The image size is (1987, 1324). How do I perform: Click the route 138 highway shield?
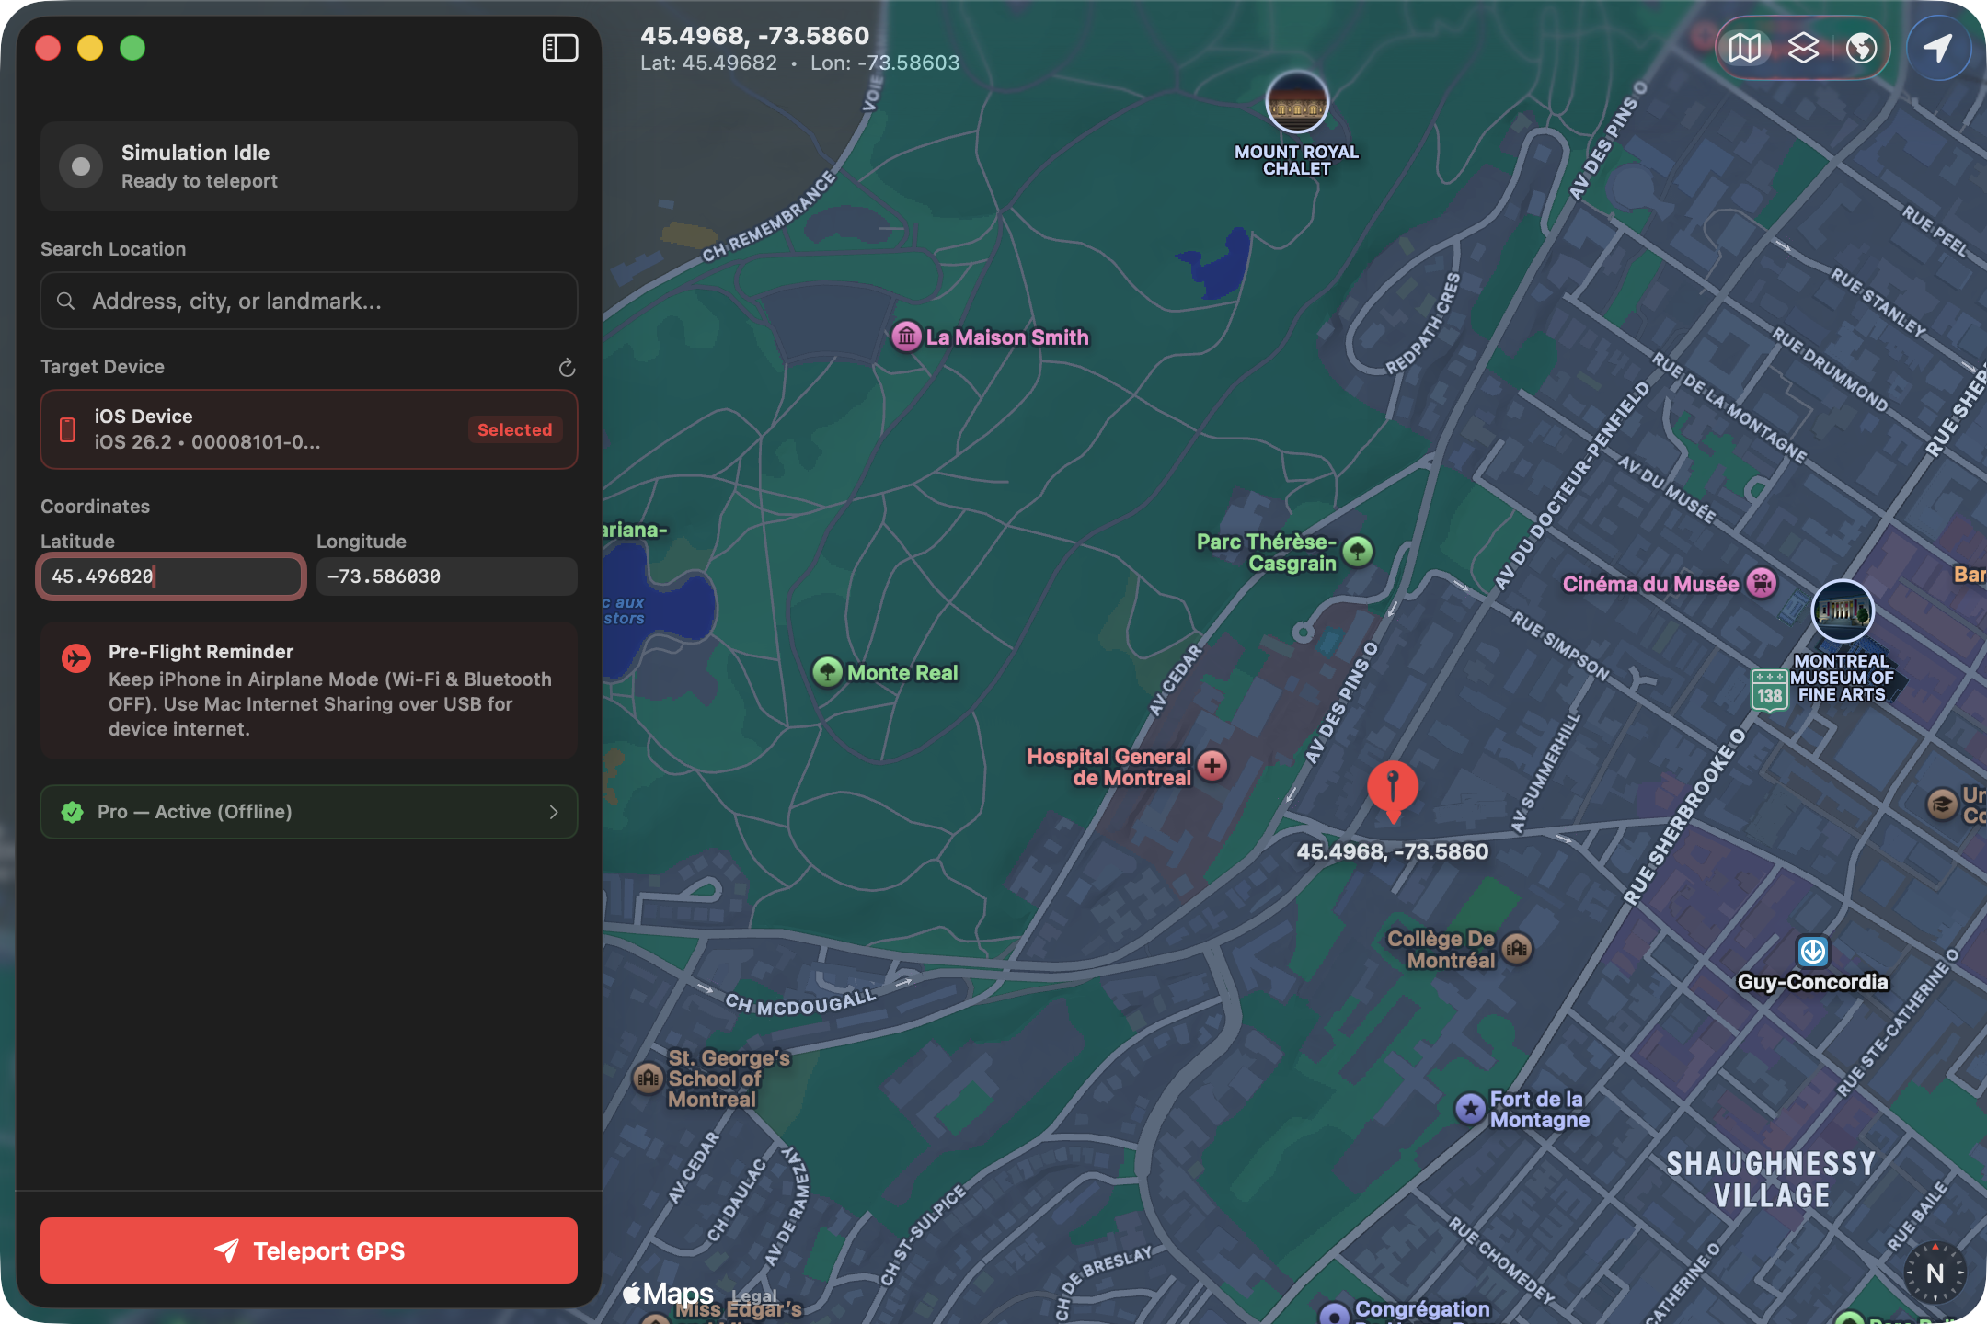coord(1769,690)
